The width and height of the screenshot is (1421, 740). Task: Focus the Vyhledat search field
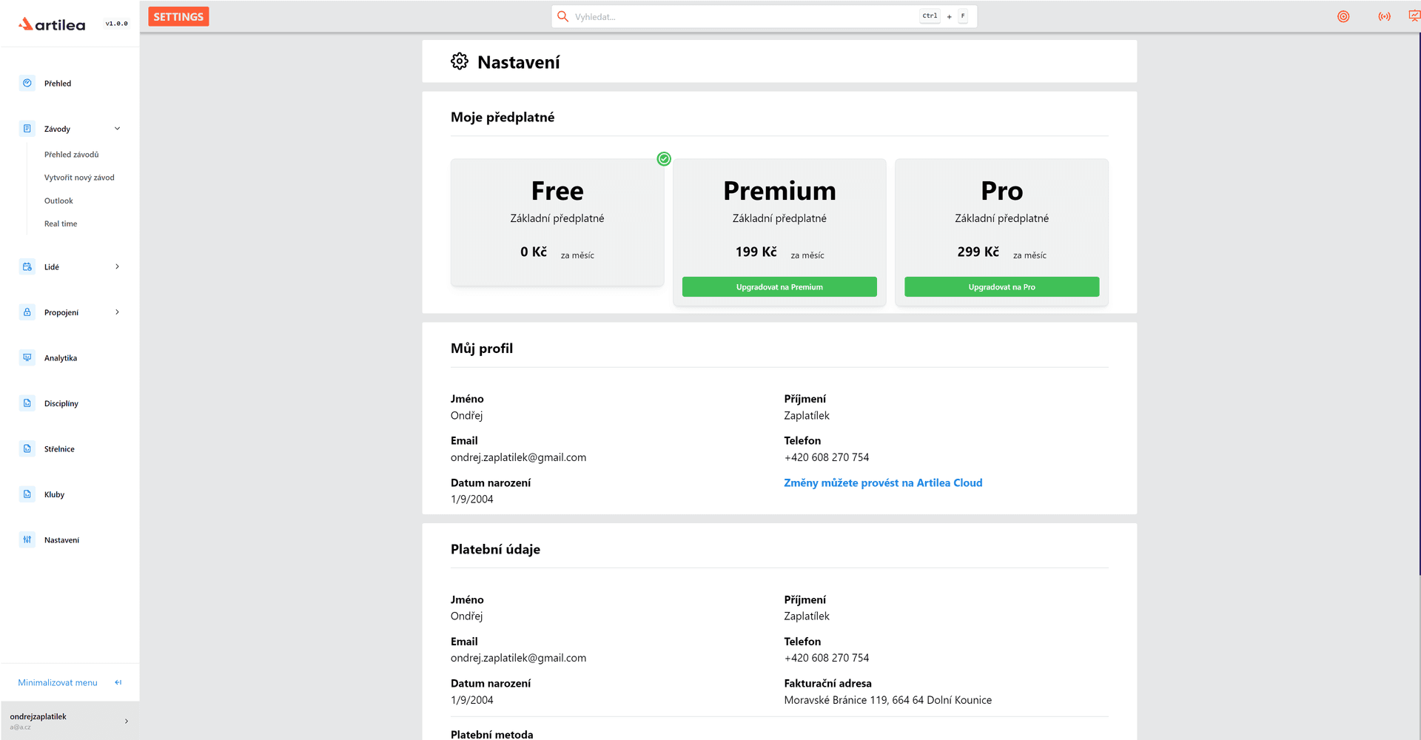(x=764, y=16)
